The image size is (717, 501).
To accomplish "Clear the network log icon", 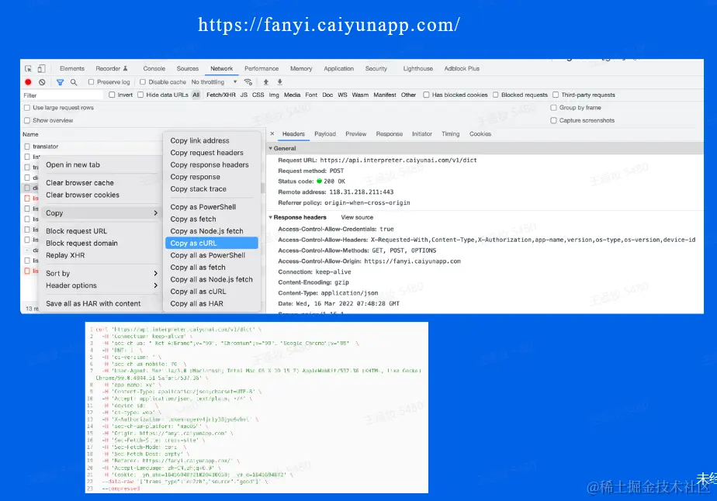I will click(42, 82).
